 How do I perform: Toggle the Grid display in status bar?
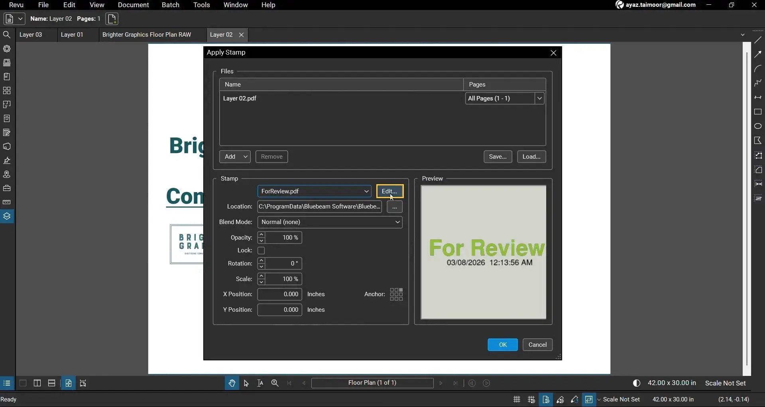pos(517,399)
